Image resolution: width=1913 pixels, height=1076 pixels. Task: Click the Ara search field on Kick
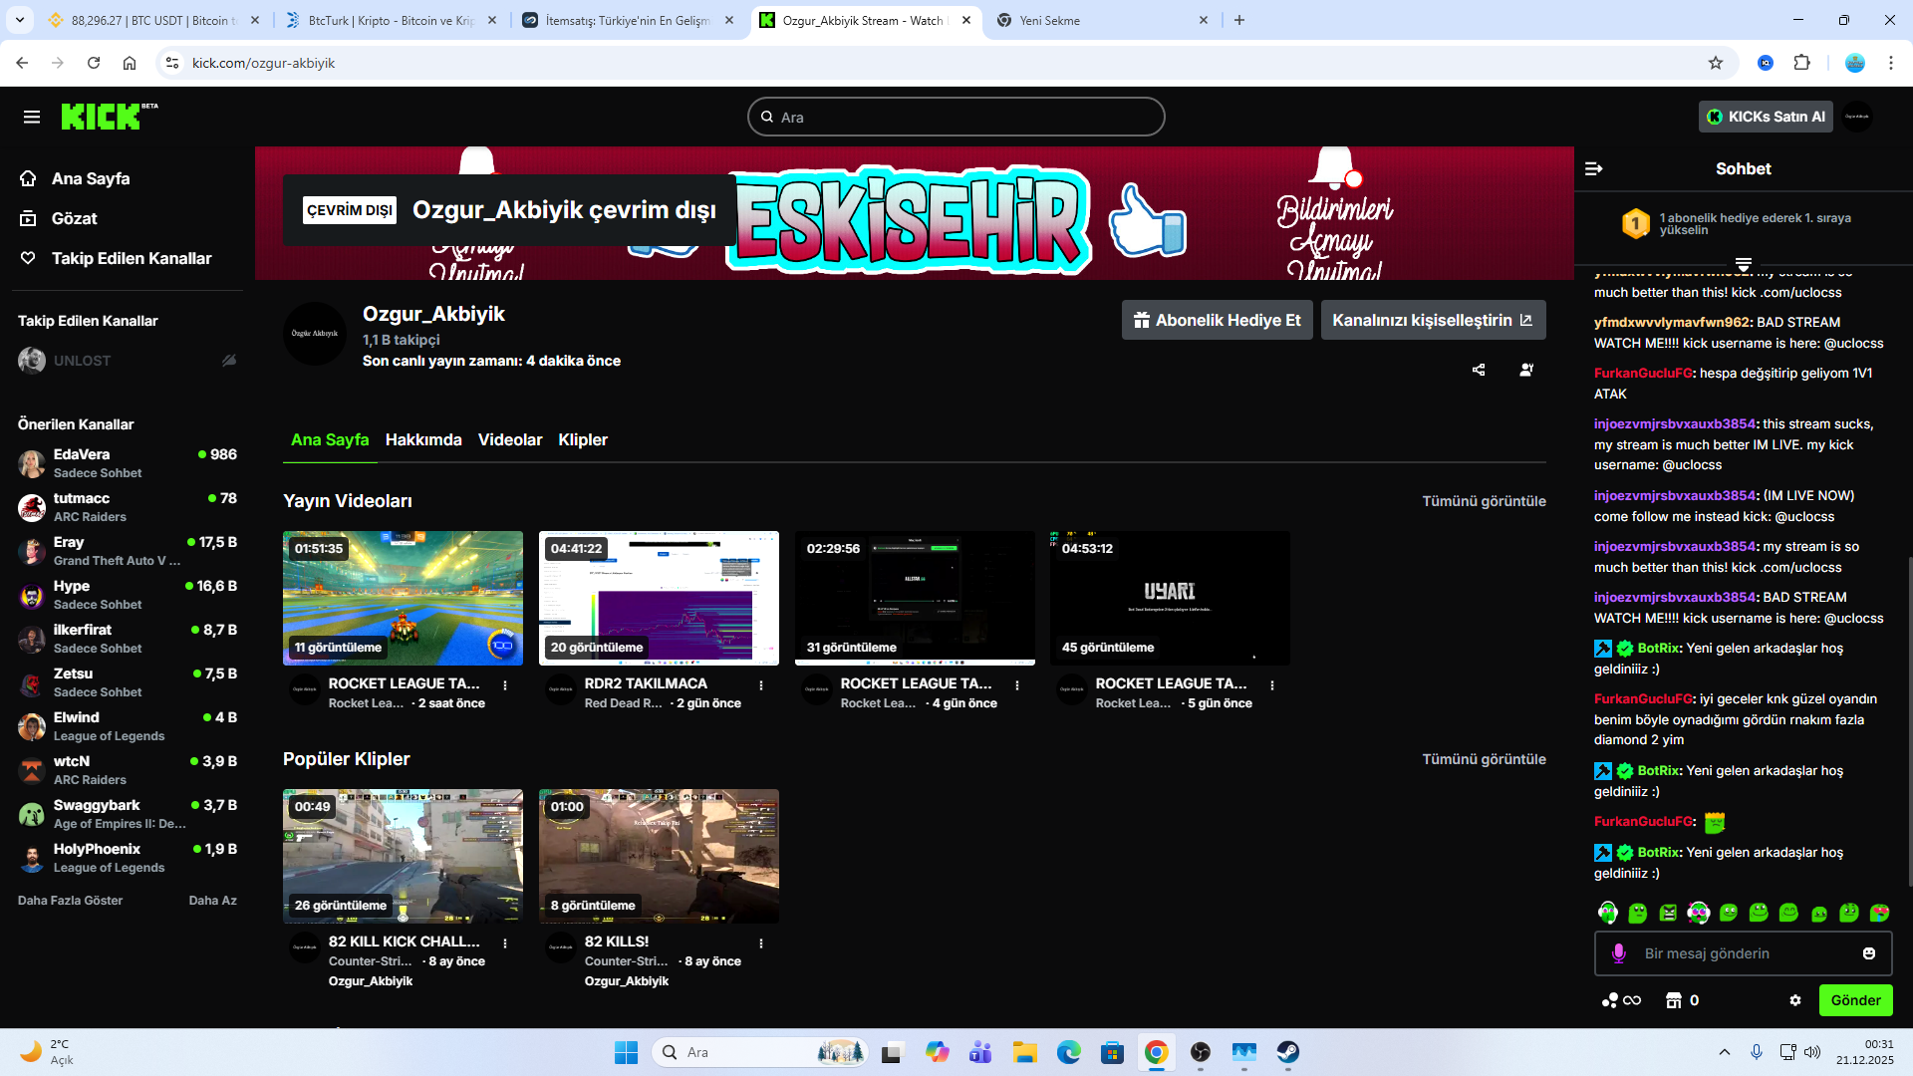tap(956, 117)
